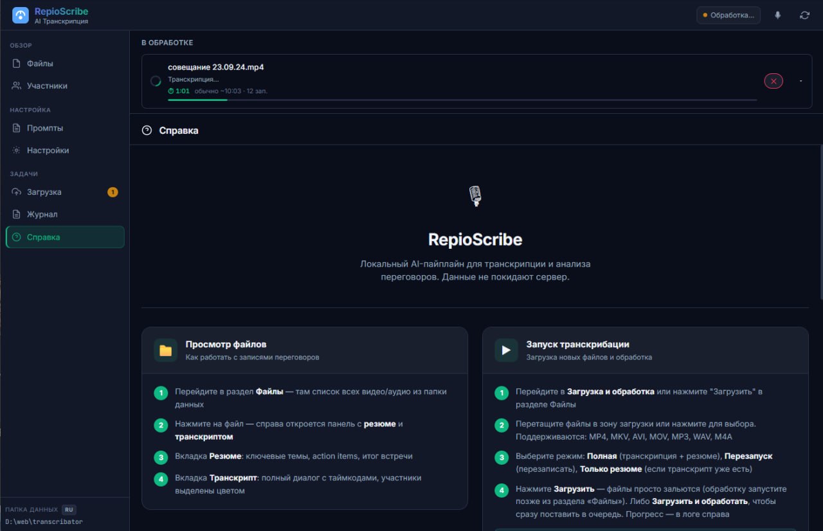823x531 pixels.
Task: Click the Файлы document icon in sidebar
Action: (x=17, y=64)
